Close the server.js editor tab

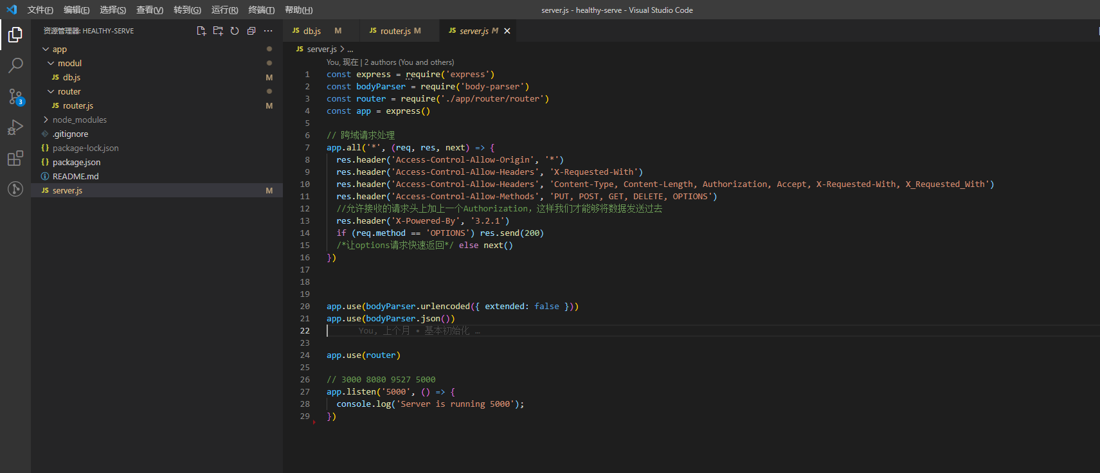507,31
